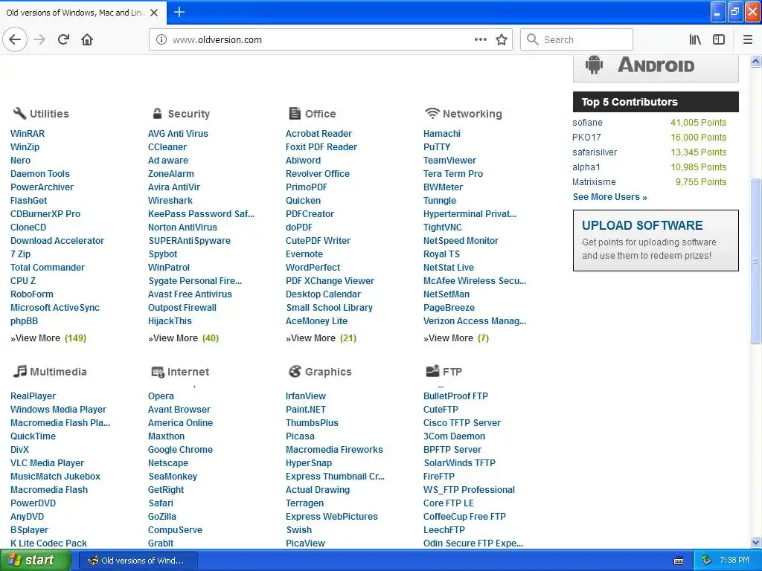Image resolution: width=762 pixels, height=571 pixels.
Task: View more Utilities programs (149)
Action: pos(48,338)
